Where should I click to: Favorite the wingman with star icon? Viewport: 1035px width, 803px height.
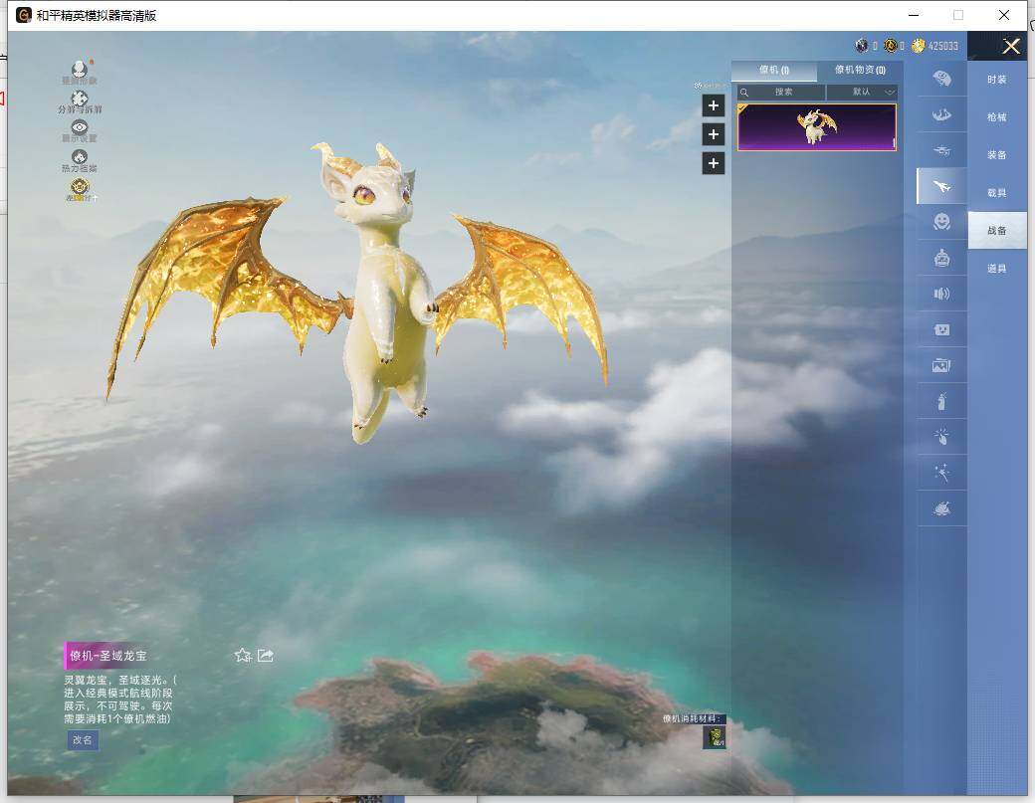(x=243, y=655)
